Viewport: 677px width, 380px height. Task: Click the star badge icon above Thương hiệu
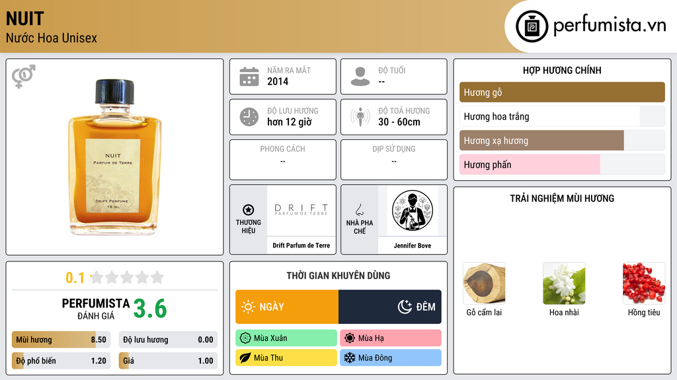click(249, 210)
